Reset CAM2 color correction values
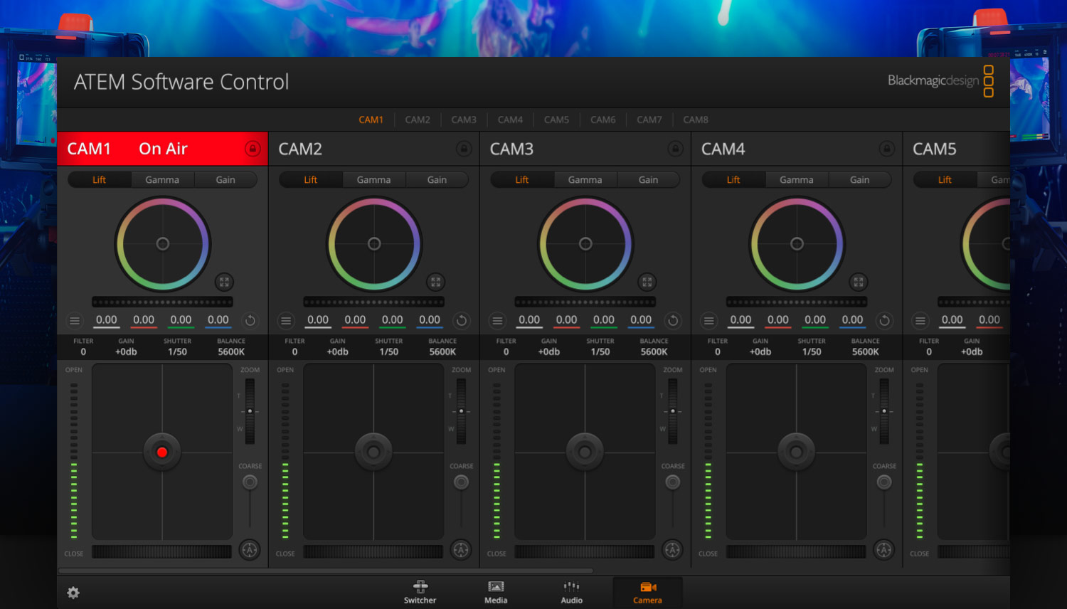Image resolution: width=1067 pixels, height=609 pixels. (461, 321)
